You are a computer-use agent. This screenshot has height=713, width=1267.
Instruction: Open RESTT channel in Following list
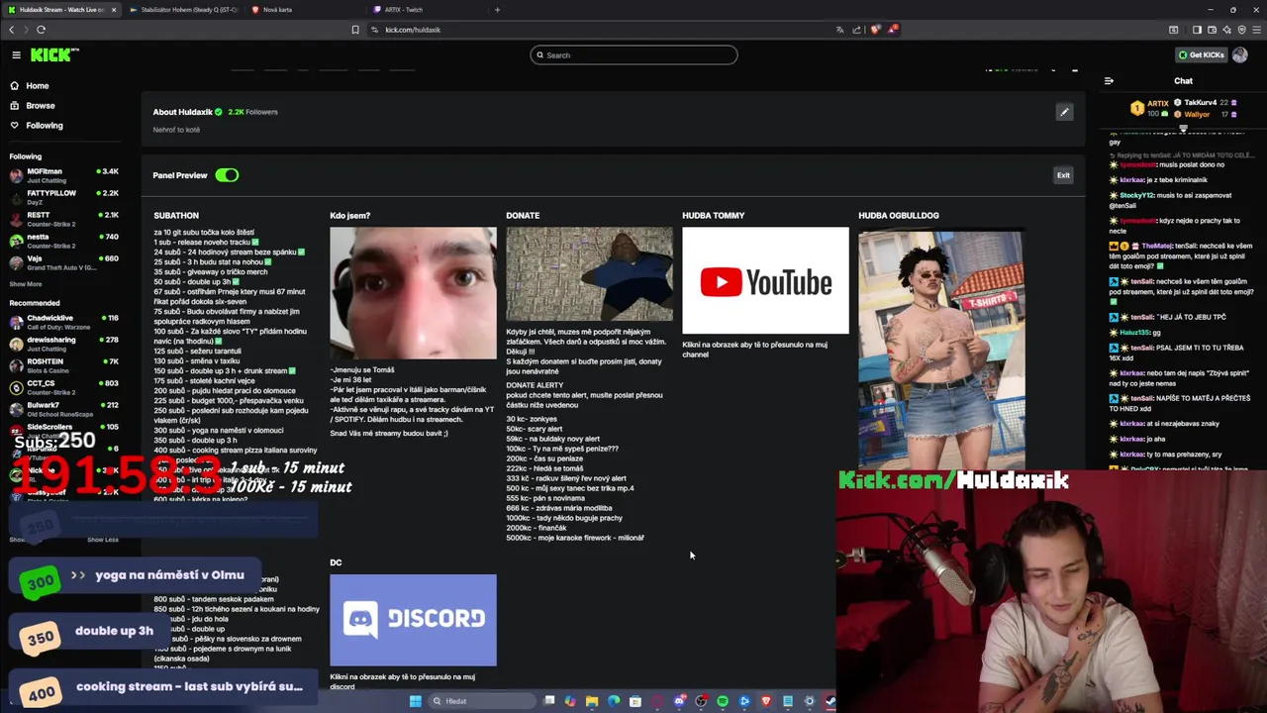[63, 219]
